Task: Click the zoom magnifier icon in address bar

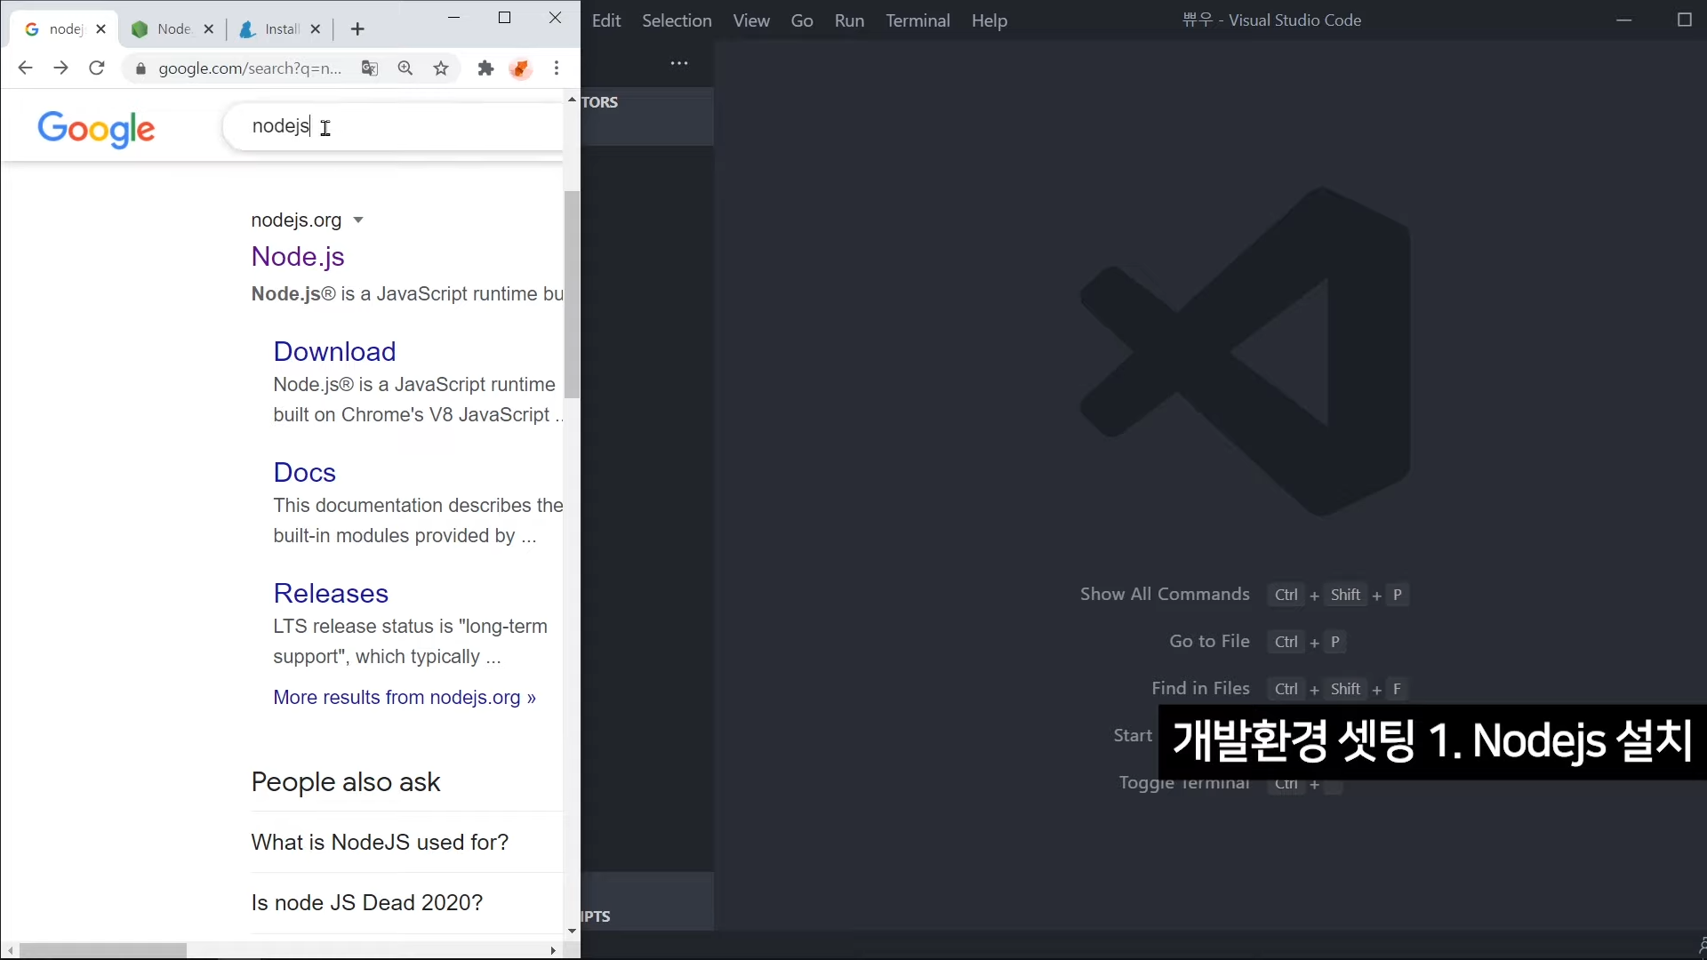Action: pyautogui.click(x=405, y=68)
